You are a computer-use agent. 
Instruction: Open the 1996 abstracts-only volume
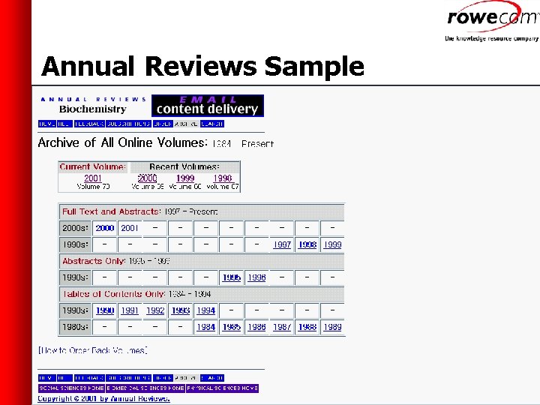(x=256, y=277)
